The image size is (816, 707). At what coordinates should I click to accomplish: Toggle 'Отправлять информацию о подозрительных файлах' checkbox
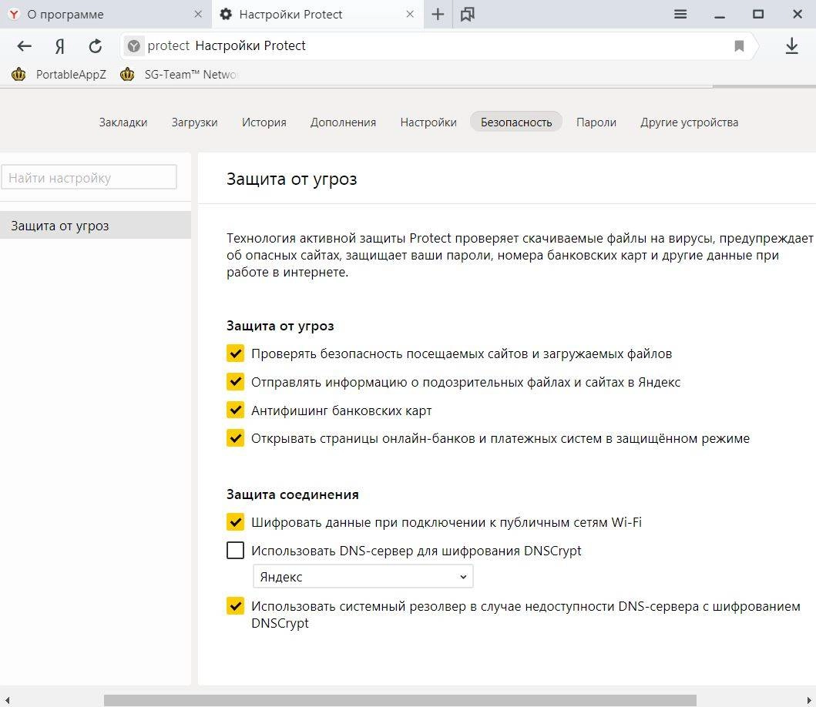coord(235,382)
